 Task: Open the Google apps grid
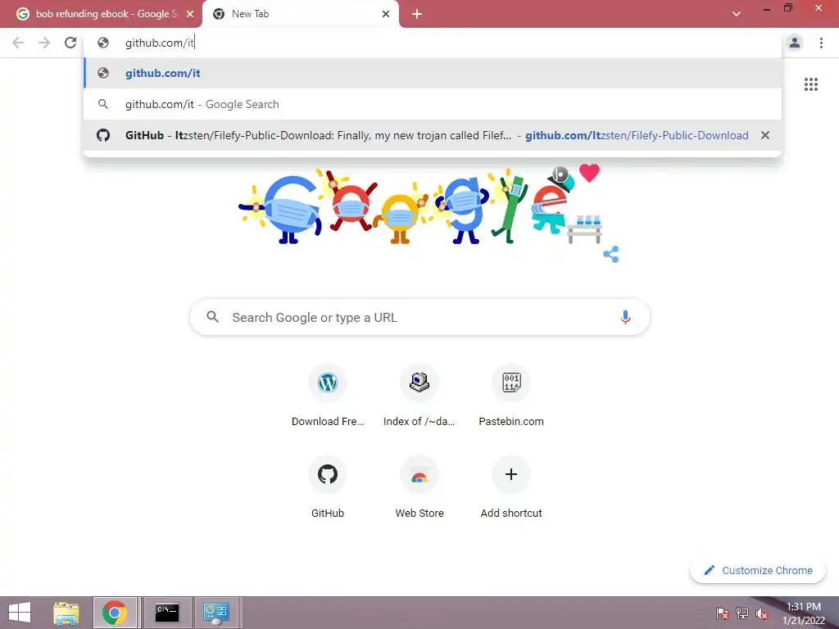point(810,84)
